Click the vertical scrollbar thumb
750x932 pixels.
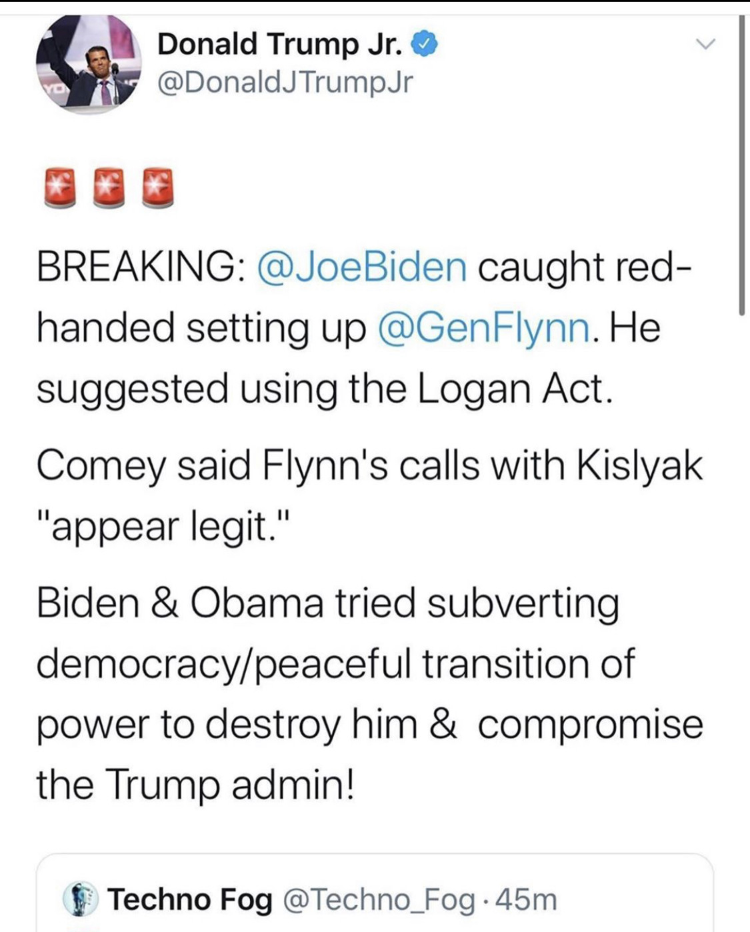coord(741,167)
